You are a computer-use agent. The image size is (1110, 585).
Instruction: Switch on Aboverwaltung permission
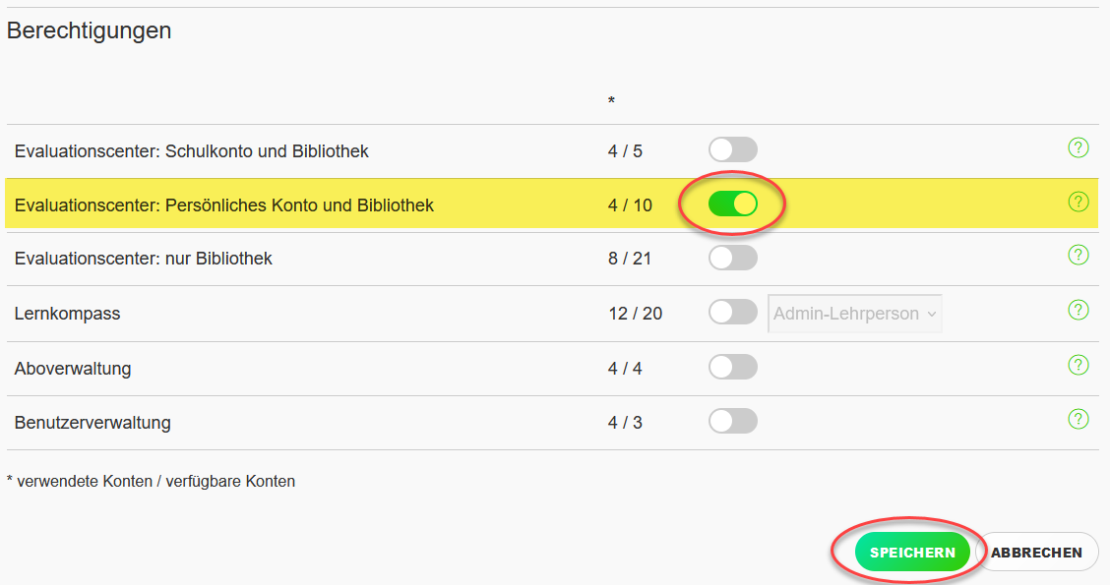pyautogui.click(x=733, y=367)
